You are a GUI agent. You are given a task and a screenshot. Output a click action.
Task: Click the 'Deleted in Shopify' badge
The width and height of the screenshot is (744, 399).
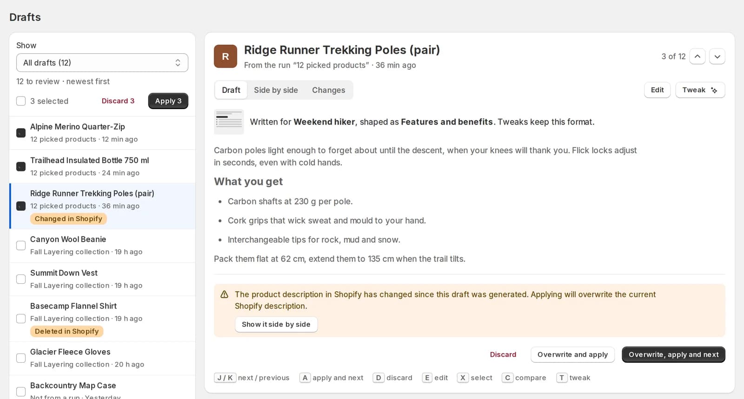pos(67,331)
